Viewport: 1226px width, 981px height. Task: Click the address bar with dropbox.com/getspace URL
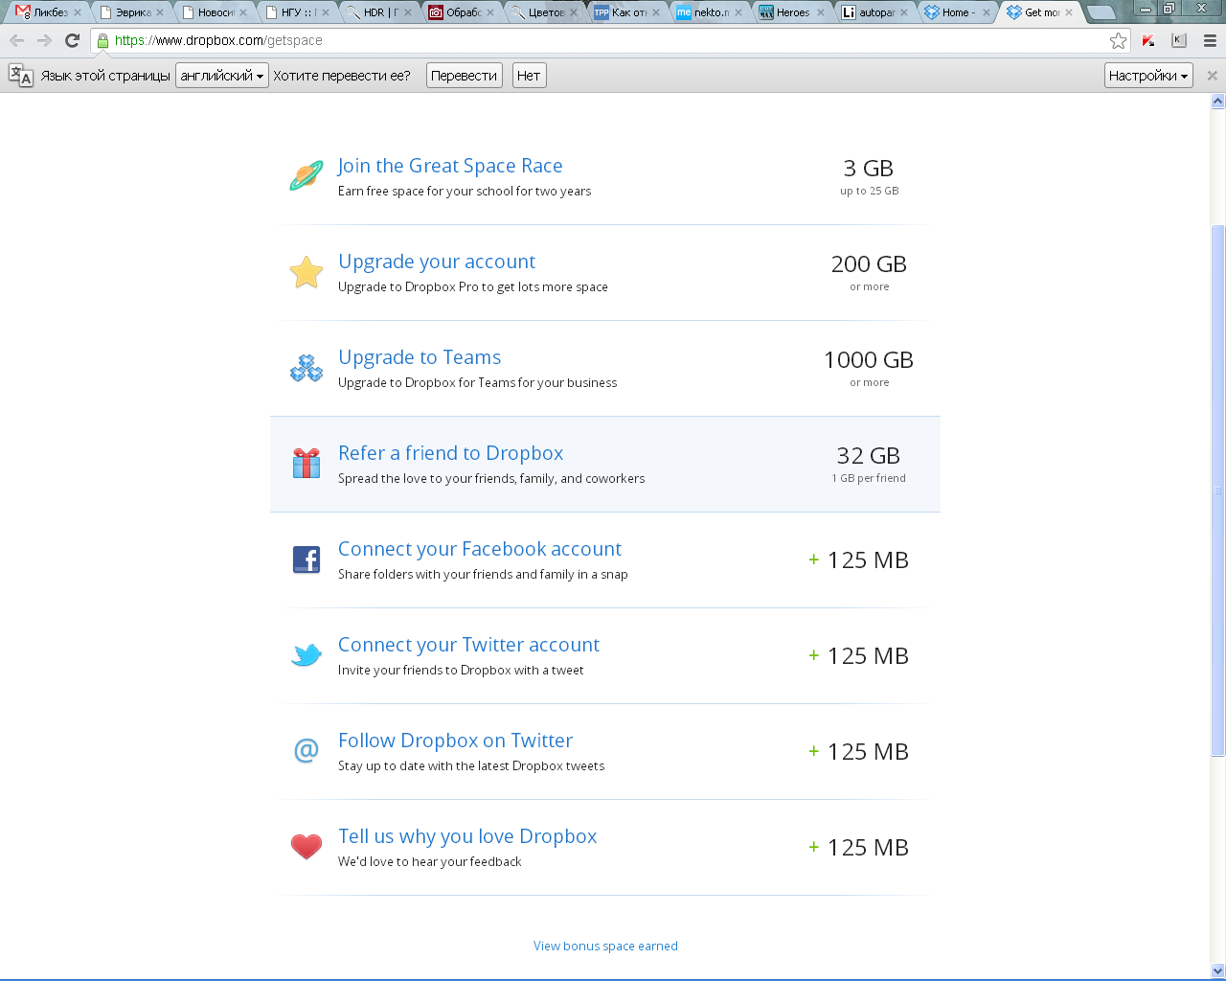[609, 40]
